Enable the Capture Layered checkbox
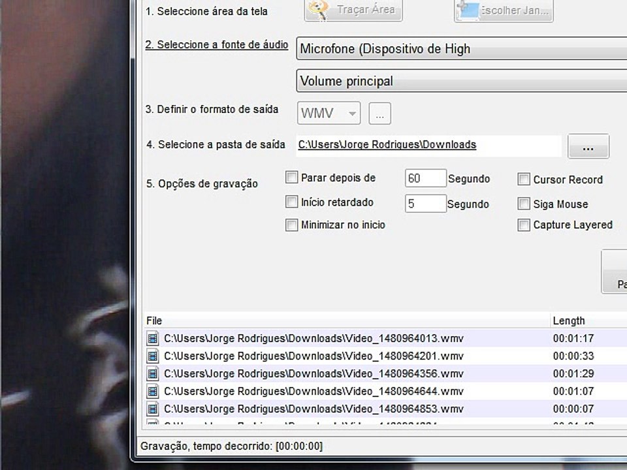The image size is (627, 470). [x=523, y=225]
